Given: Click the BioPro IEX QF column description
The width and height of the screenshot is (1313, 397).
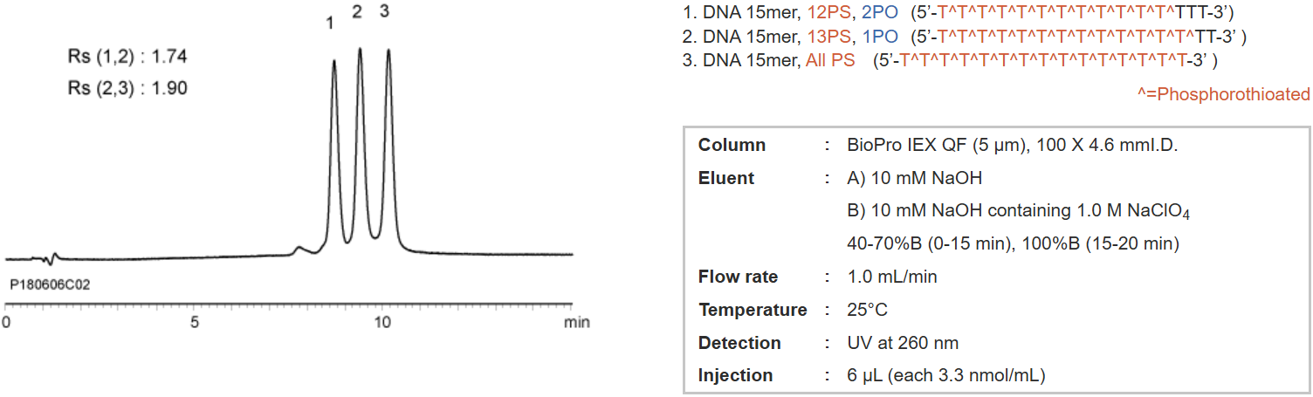Looking at the screenshot, I should [x=1013, y=146].
